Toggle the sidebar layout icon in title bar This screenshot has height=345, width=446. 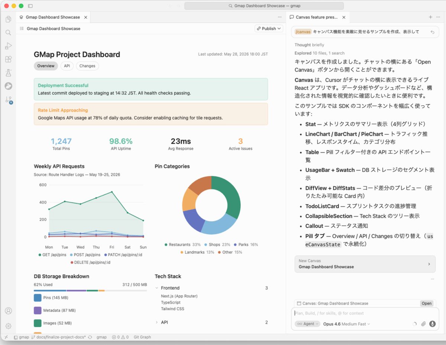(x=30, y=6)
